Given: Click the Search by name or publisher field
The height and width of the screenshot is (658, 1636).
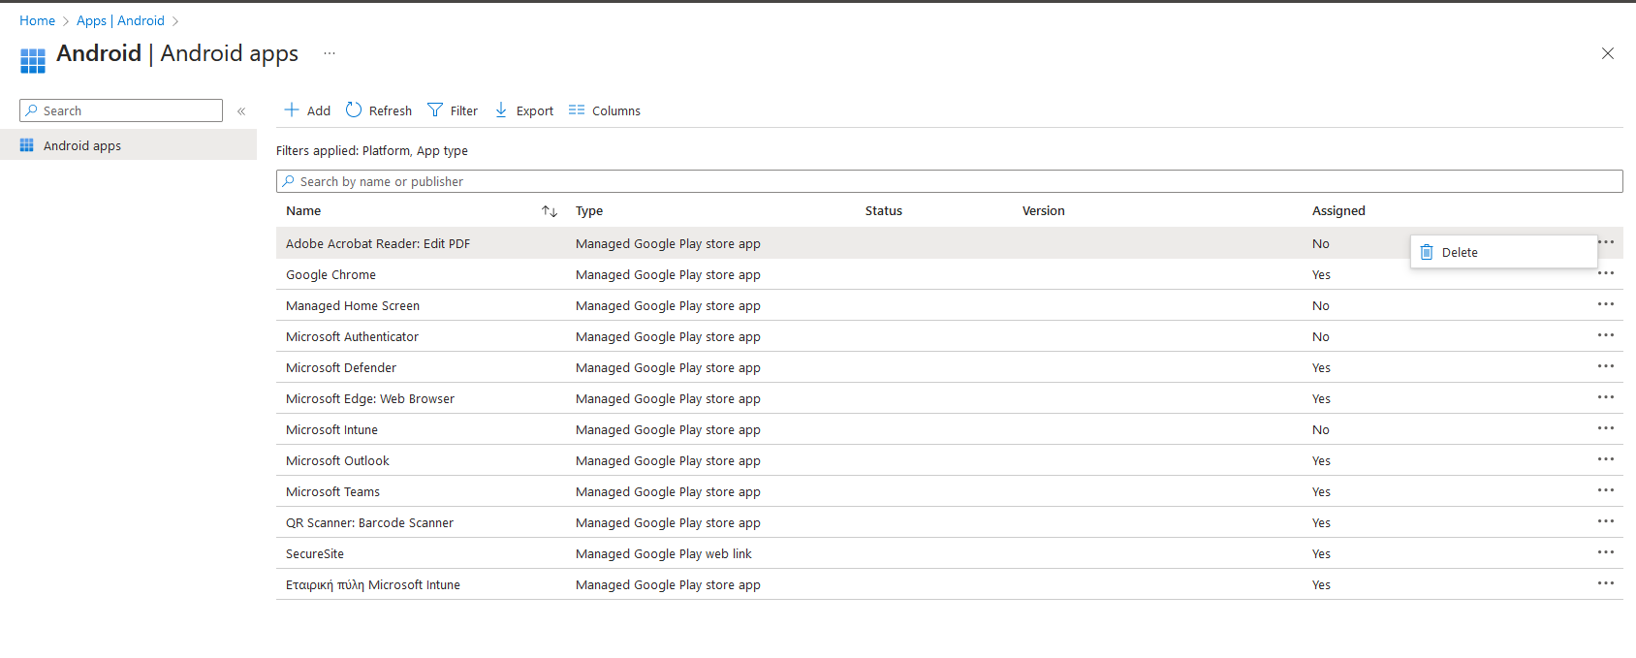Looking at the screenshot, I should pos(949,181).
